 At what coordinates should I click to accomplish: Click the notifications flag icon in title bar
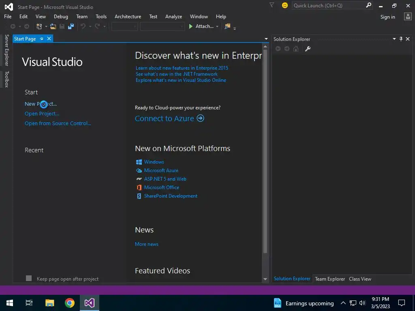272,5
